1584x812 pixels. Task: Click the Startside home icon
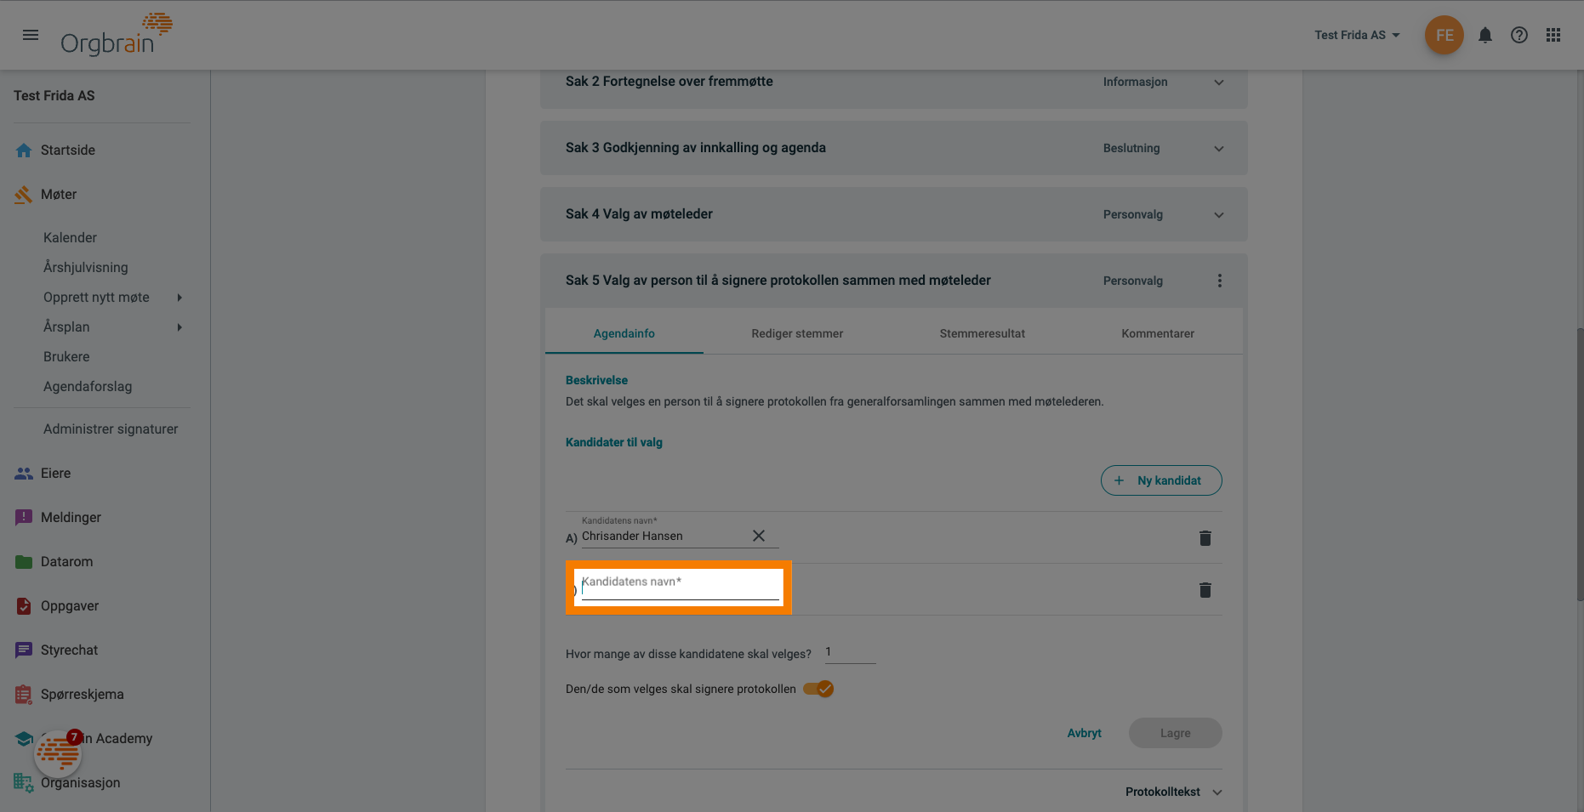(24, 150)
